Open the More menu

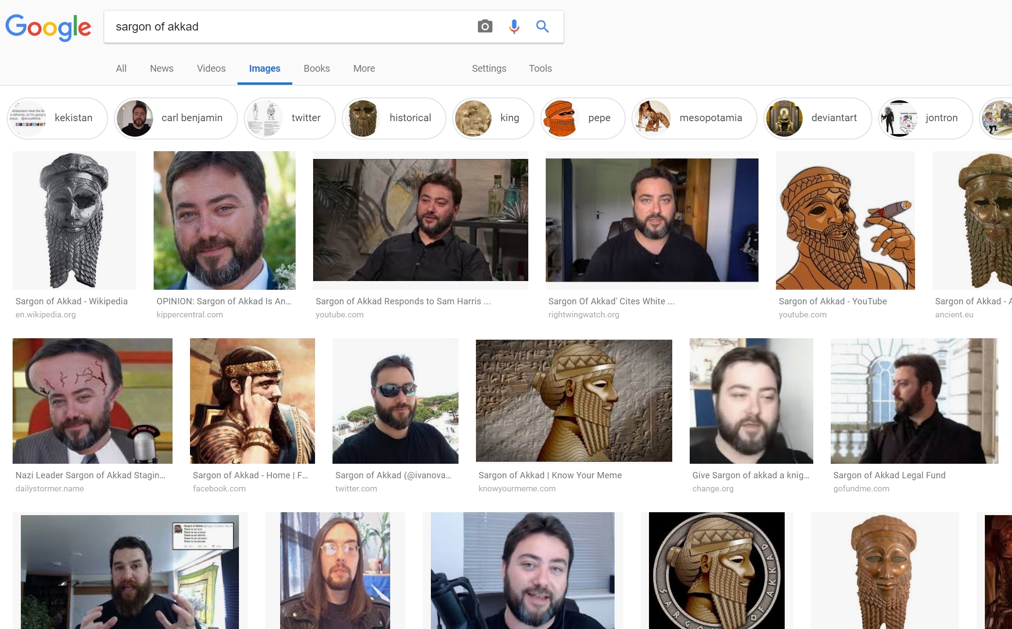pyautogui.click(x=364, y=68)
